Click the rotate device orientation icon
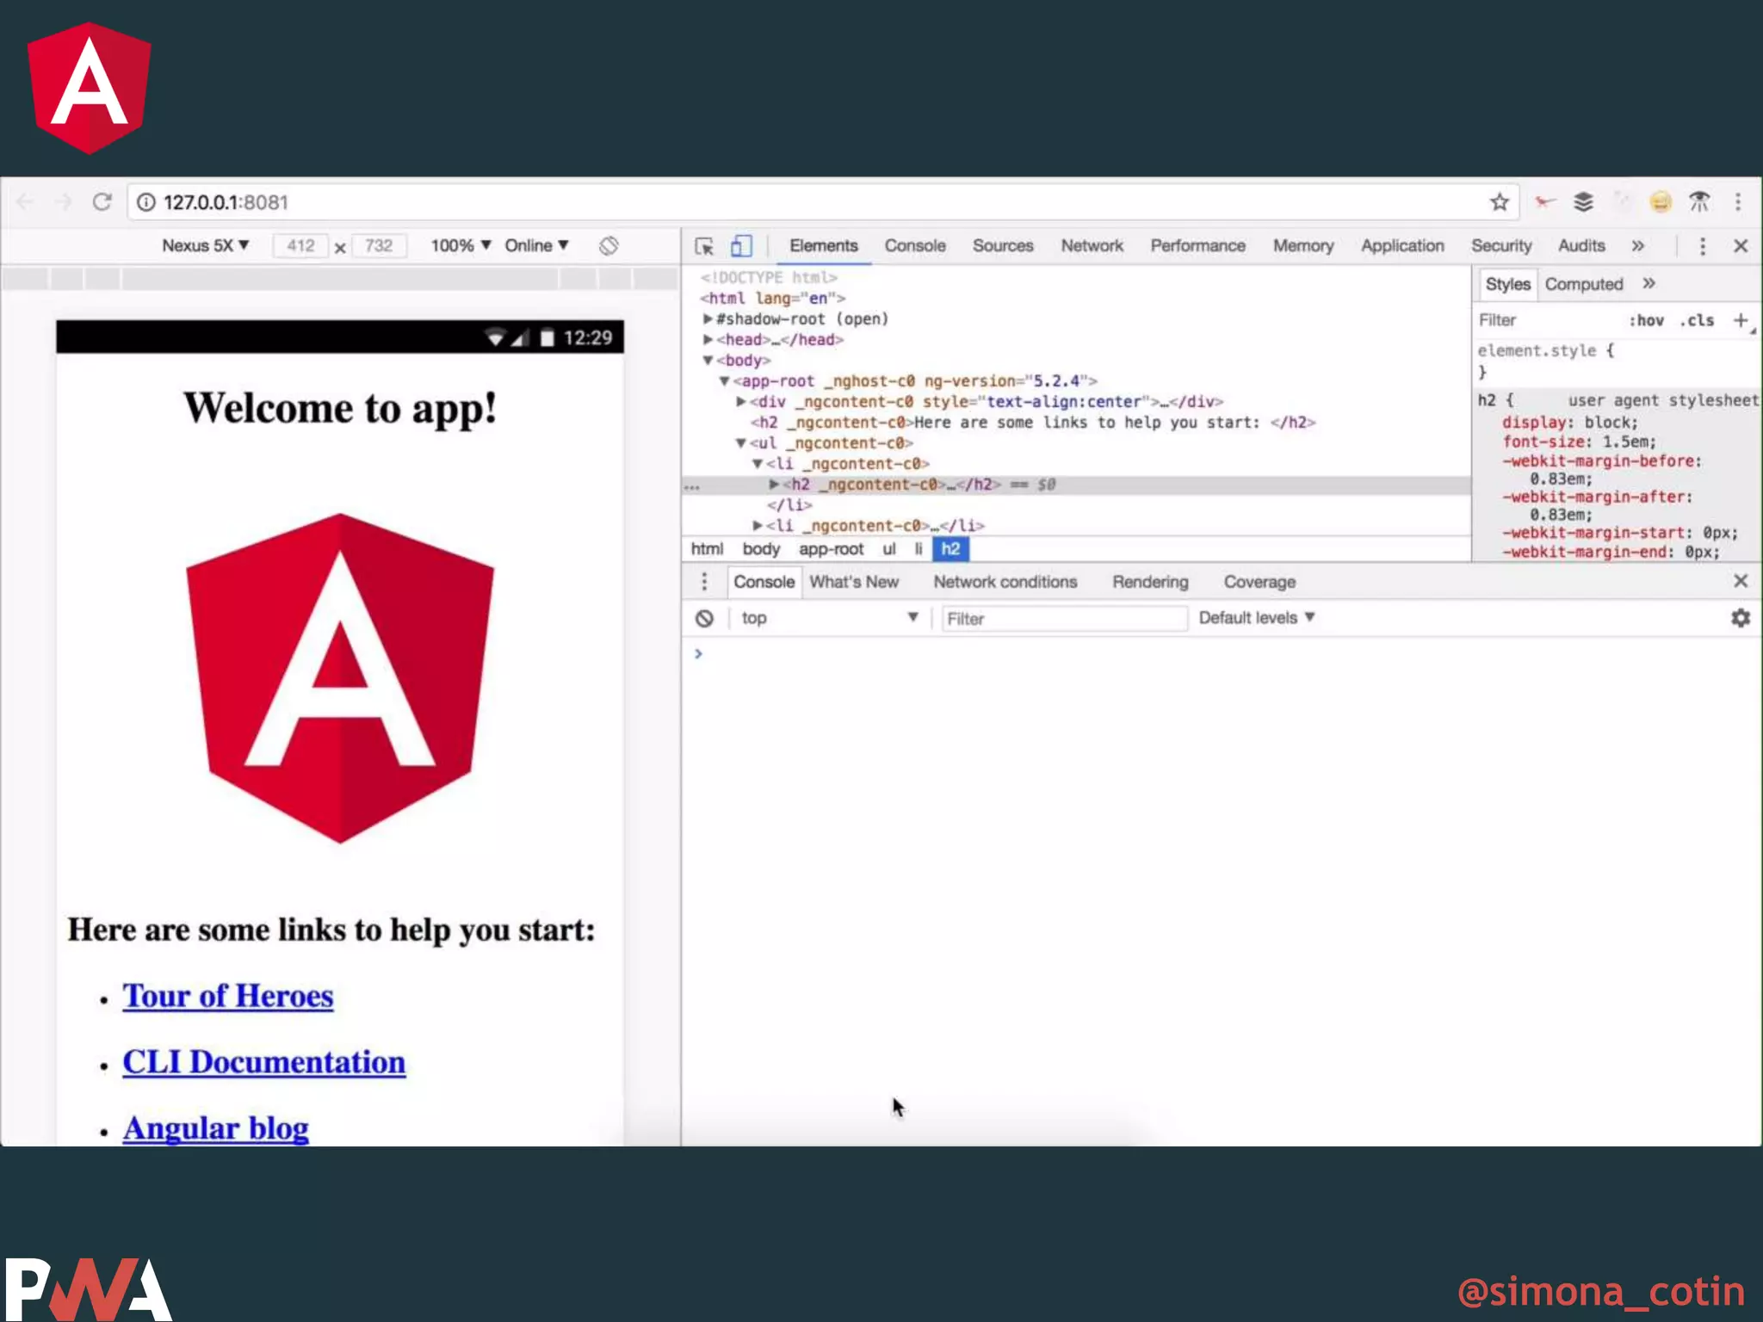The width and height of the screenshot is (1763, 1322). pos(609,246)
